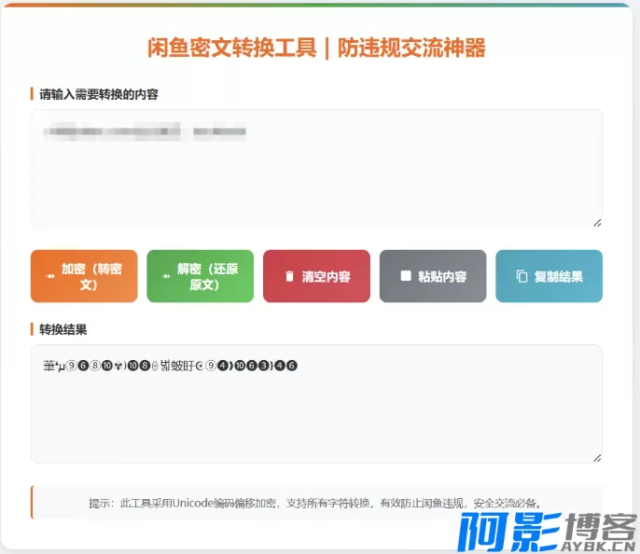The width and height of the screenshot is (640, 554).
Task: Click the 闲鱼密文转换工具 page title
Action: (x=316, y=48)
